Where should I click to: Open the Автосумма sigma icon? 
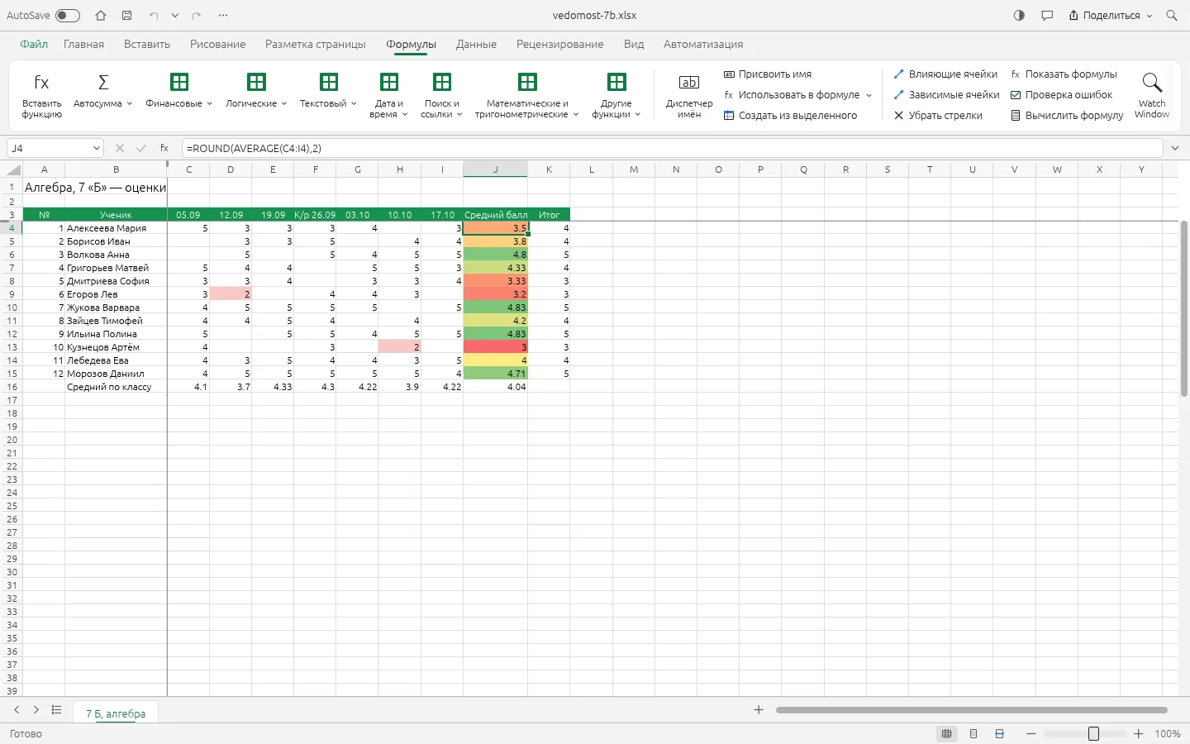[103, 82]
